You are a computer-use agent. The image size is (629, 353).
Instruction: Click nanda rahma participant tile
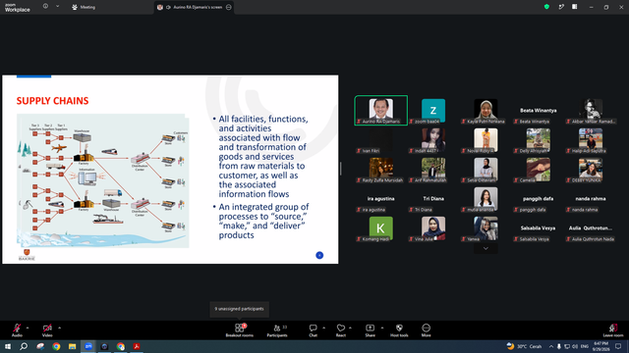pyautogui.click(x=591, y=199)
